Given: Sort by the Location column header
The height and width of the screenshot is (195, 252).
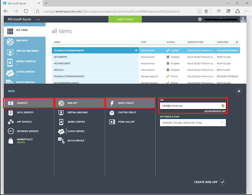Looking at the screenshot, I should [x=222, y=42].
